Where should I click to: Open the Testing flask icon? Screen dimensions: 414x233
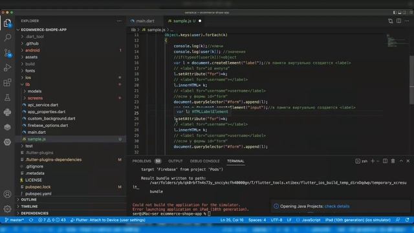pos(7,98)
